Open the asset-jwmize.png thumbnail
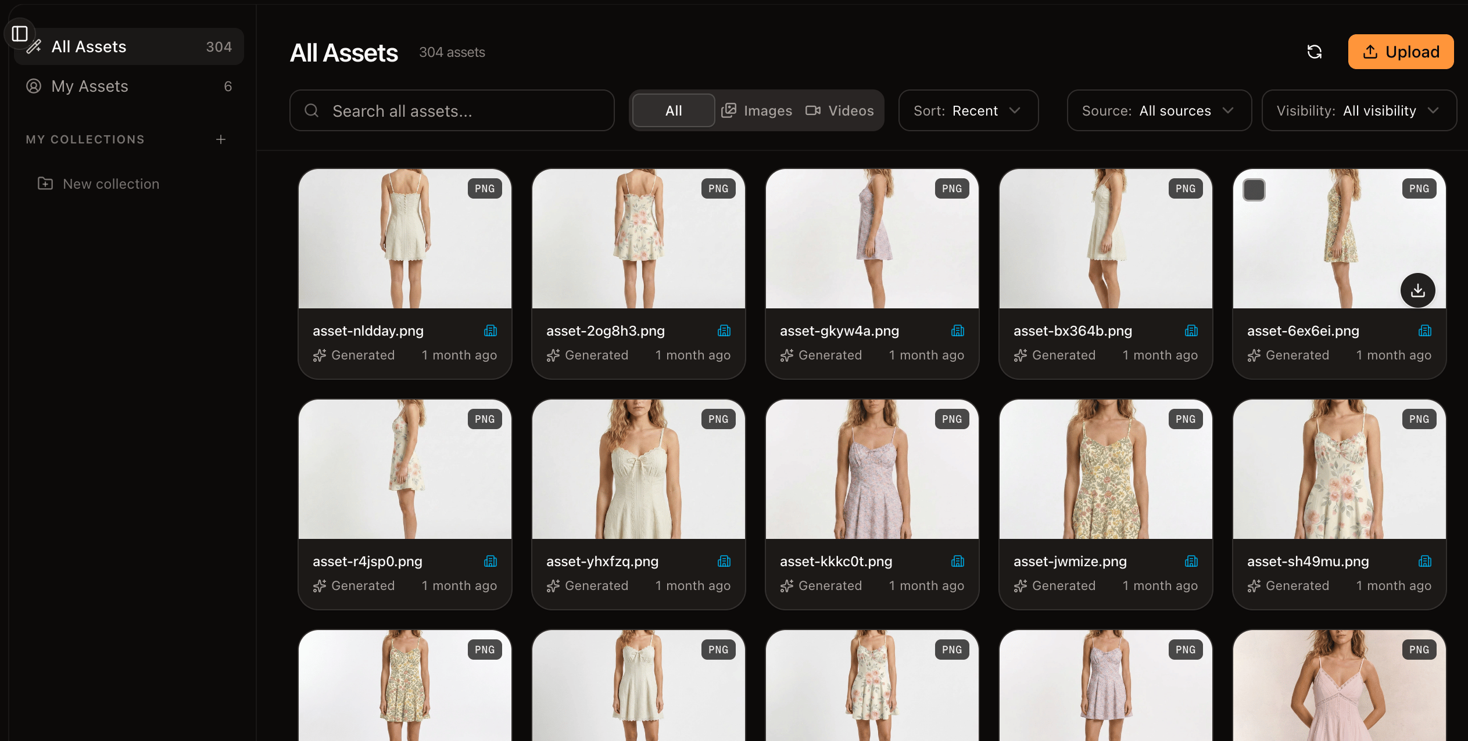 (x=1106, y=469)
